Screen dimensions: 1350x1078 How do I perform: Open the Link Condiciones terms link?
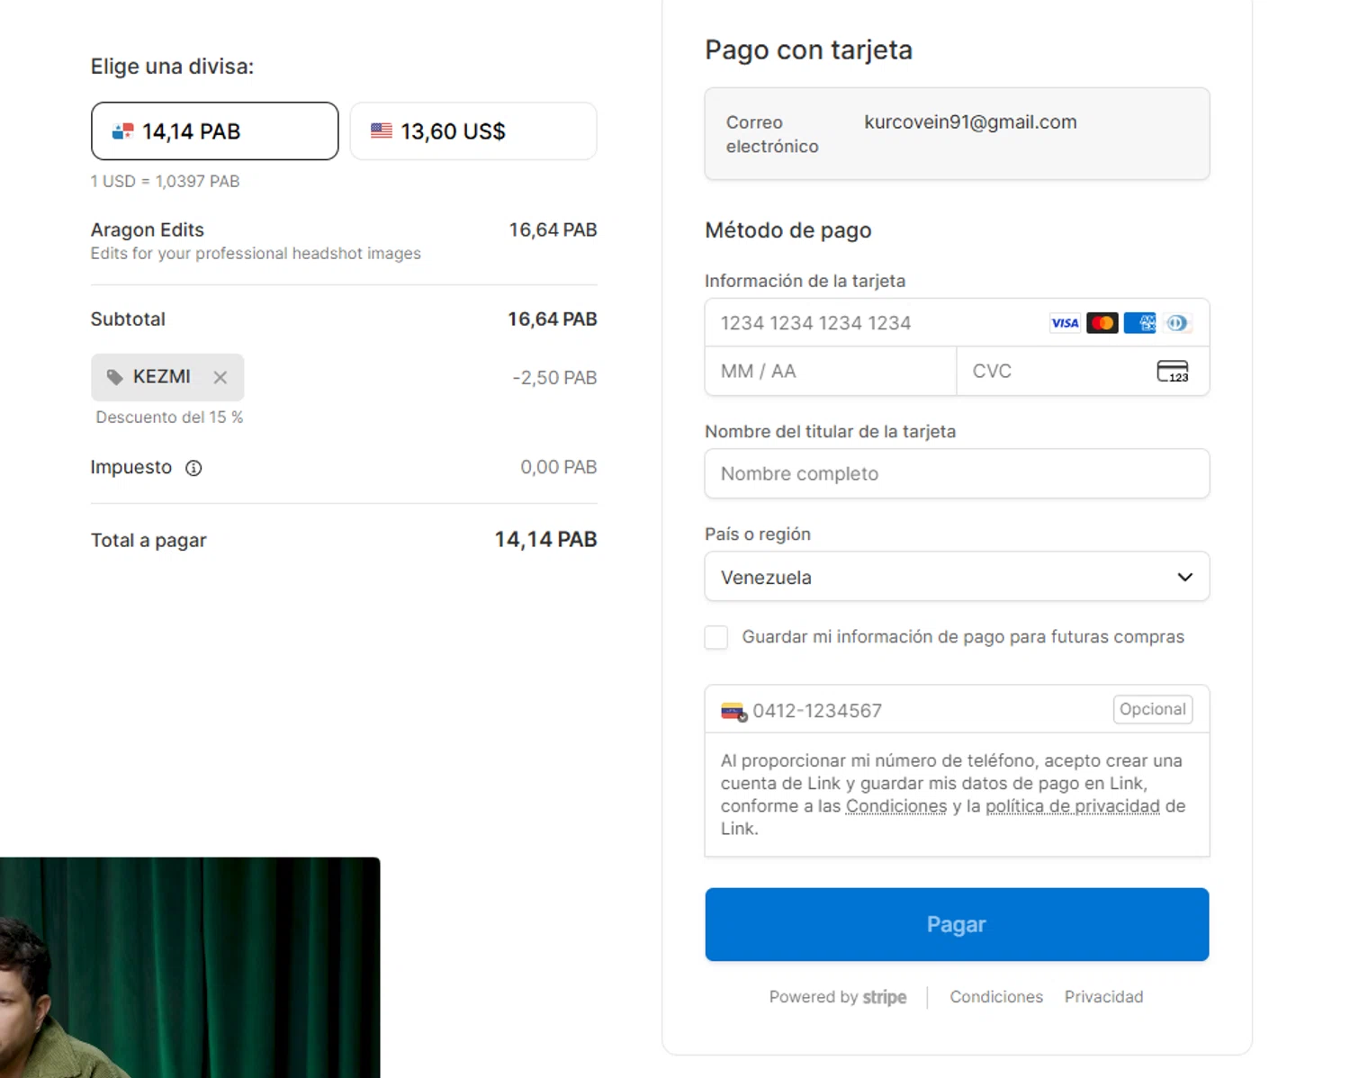pos(896,806)
